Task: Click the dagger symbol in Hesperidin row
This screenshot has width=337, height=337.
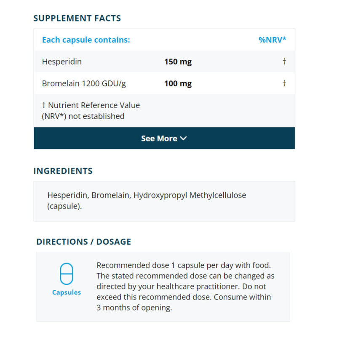Action: (284, 61)
